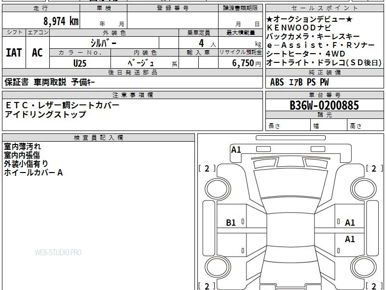Click the ABS エアB PS PW equipment text
The width and height of the screenshot is (386, 290).
pos(299,82)
